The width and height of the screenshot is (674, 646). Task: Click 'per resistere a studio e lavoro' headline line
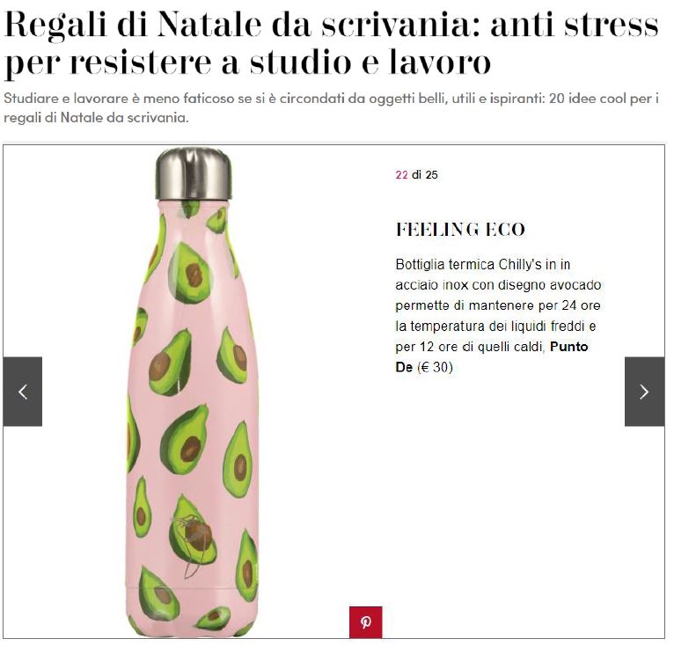[x=247, y=62]
